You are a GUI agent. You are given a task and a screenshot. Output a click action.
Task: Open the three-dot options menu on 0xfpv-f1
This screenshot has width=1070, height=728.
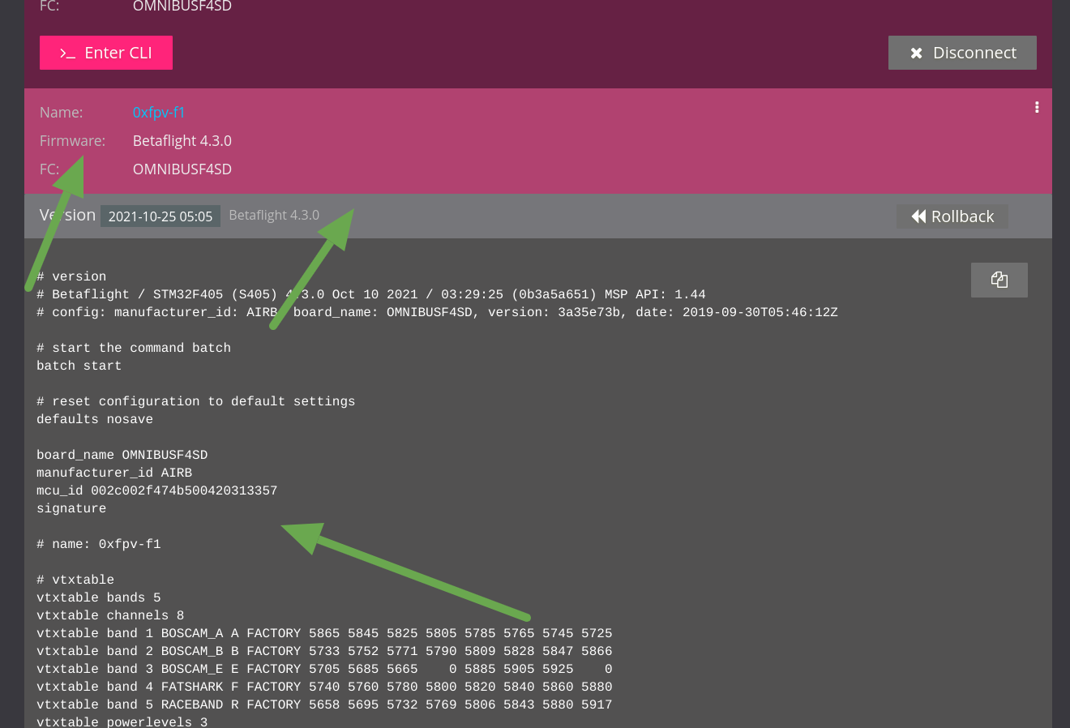[1037, 106]
